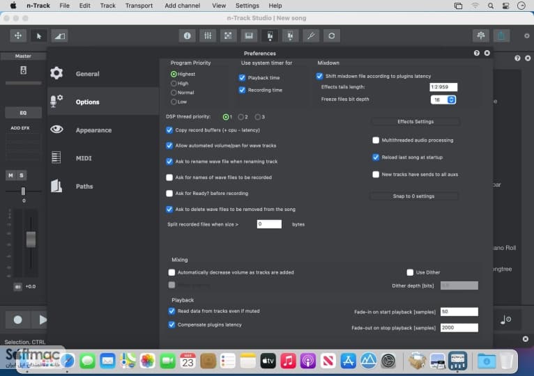Screen dimensions: 534x376
Task: Solo the Master channel with S
Action: click(x=22, y=175)
